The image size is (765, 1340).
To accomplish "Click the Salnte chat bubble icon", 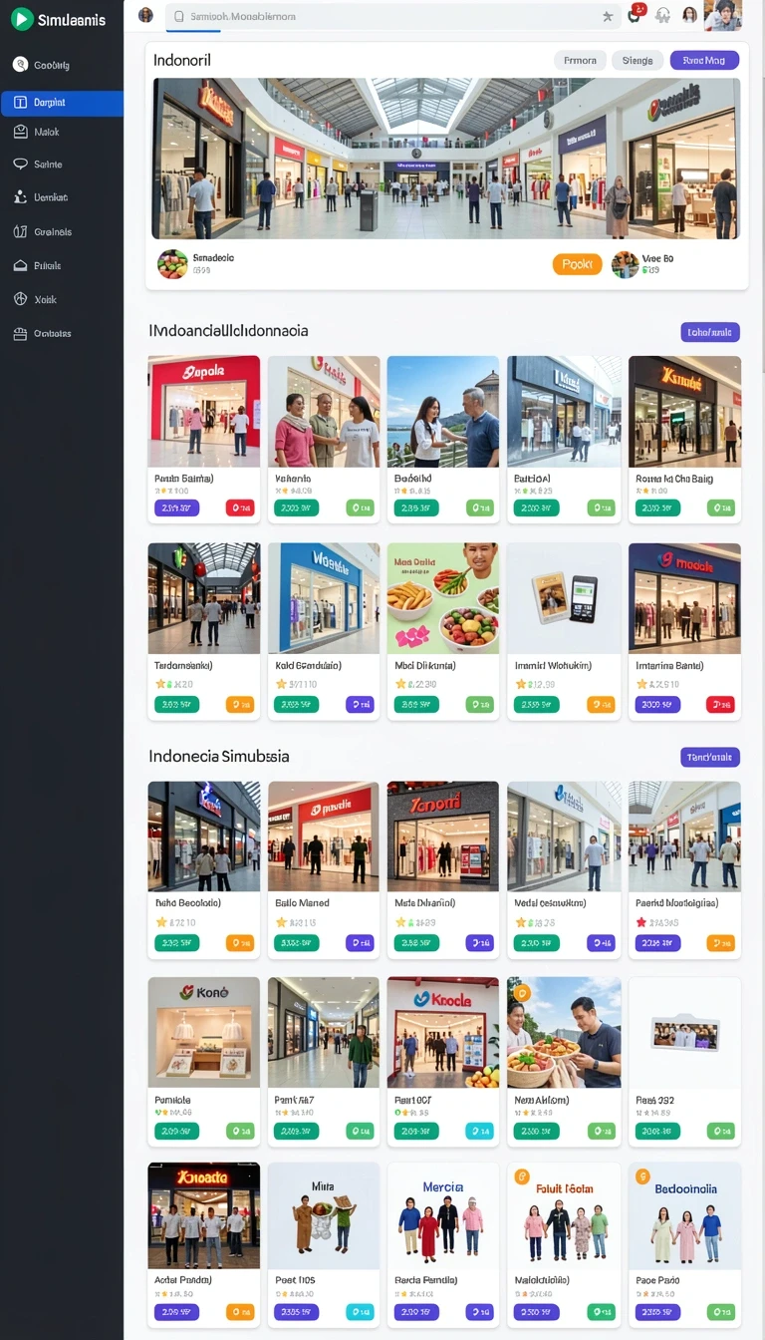I will tap(20, 164).
